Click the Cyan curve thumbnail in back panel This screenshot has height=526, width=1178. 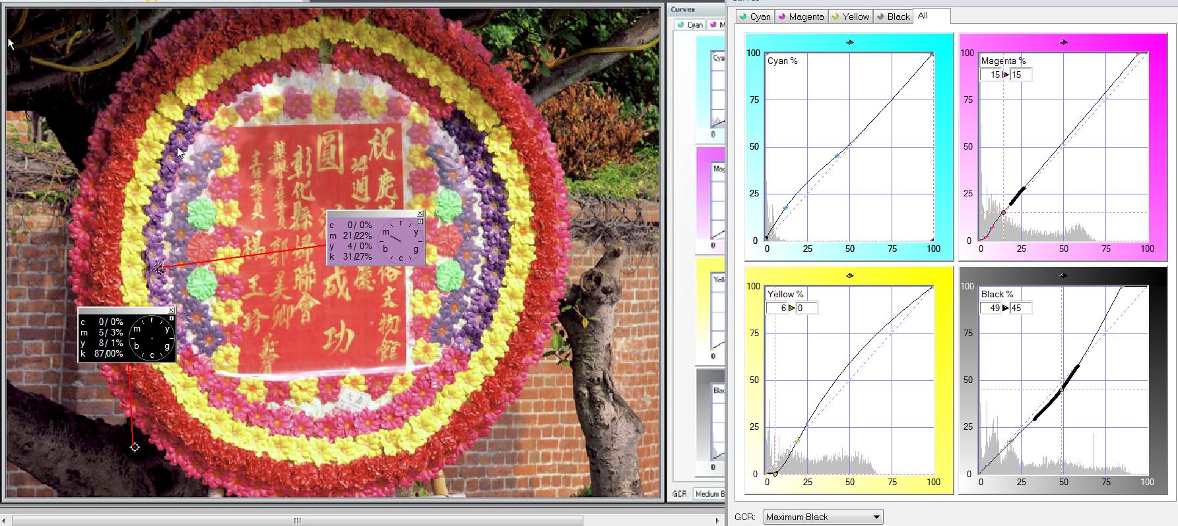coord(711,88)
